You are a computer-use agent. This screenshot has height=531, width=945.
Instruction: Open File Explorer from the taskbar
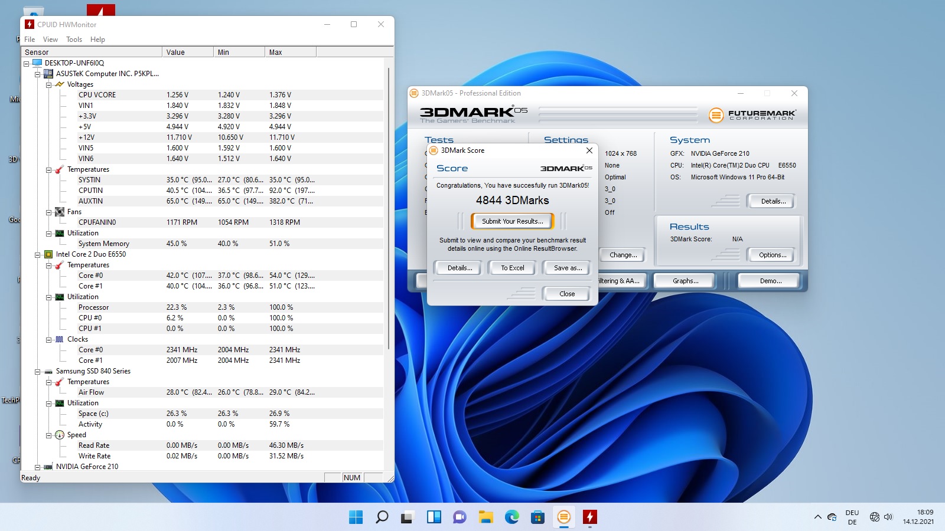tap(485, 517)
